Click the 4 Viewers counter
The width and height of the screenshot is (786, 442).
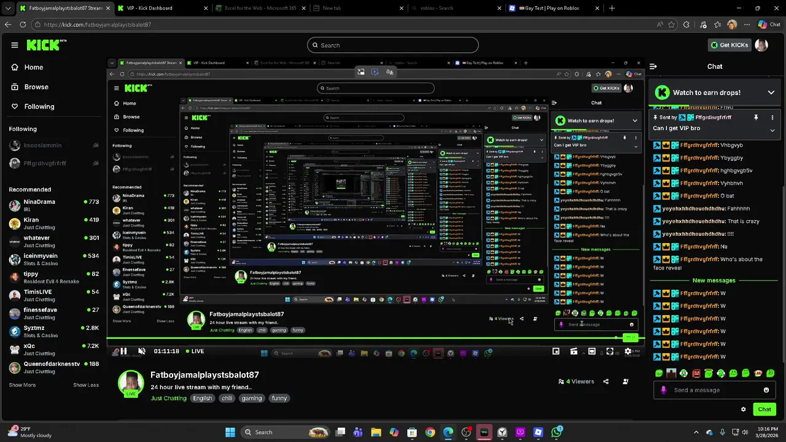(x=576, y=381)
